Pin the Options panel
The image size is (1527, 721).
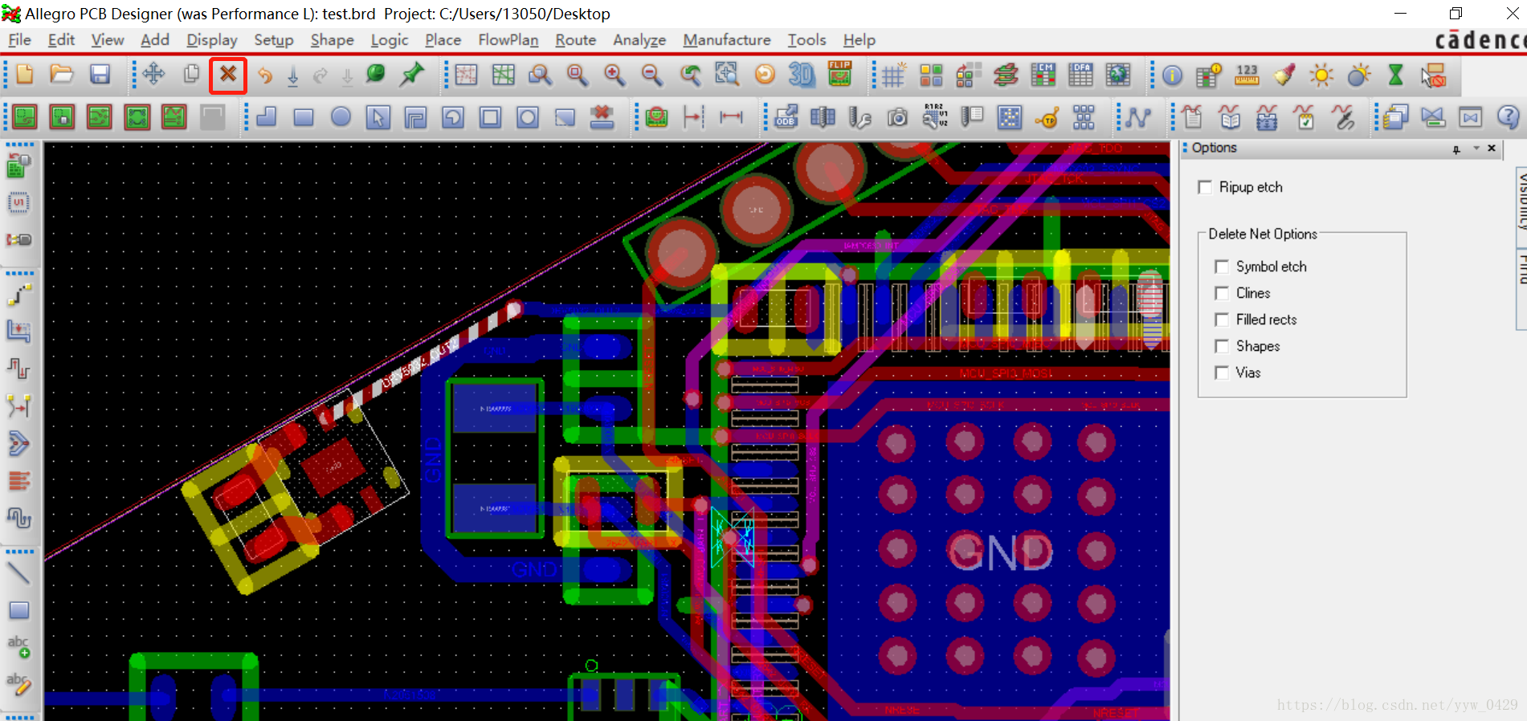click(x=1456, y=149)
